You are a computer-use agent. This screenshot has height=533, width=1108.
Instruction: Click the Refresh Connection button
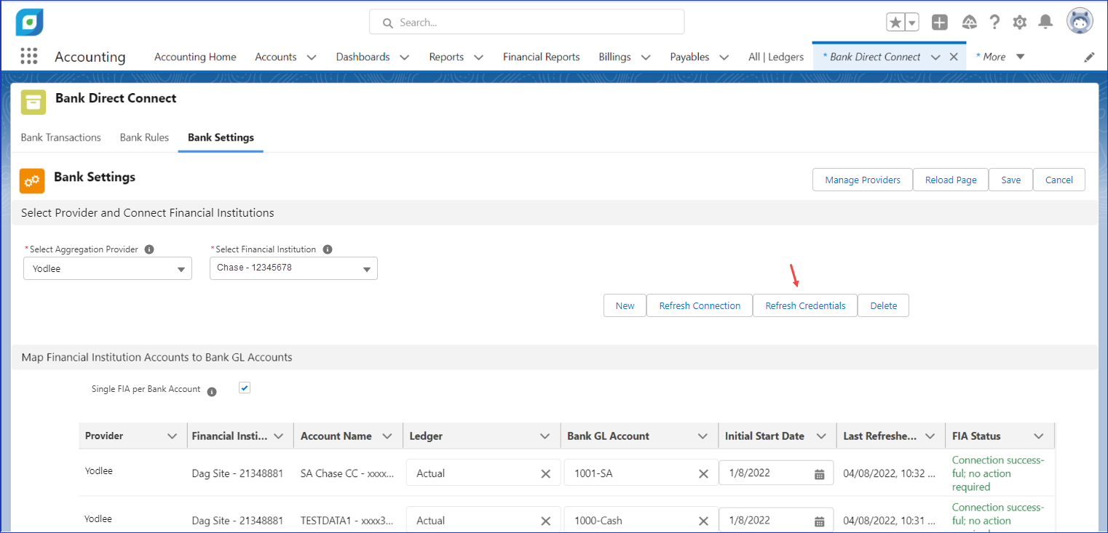[x=700, y=305]
